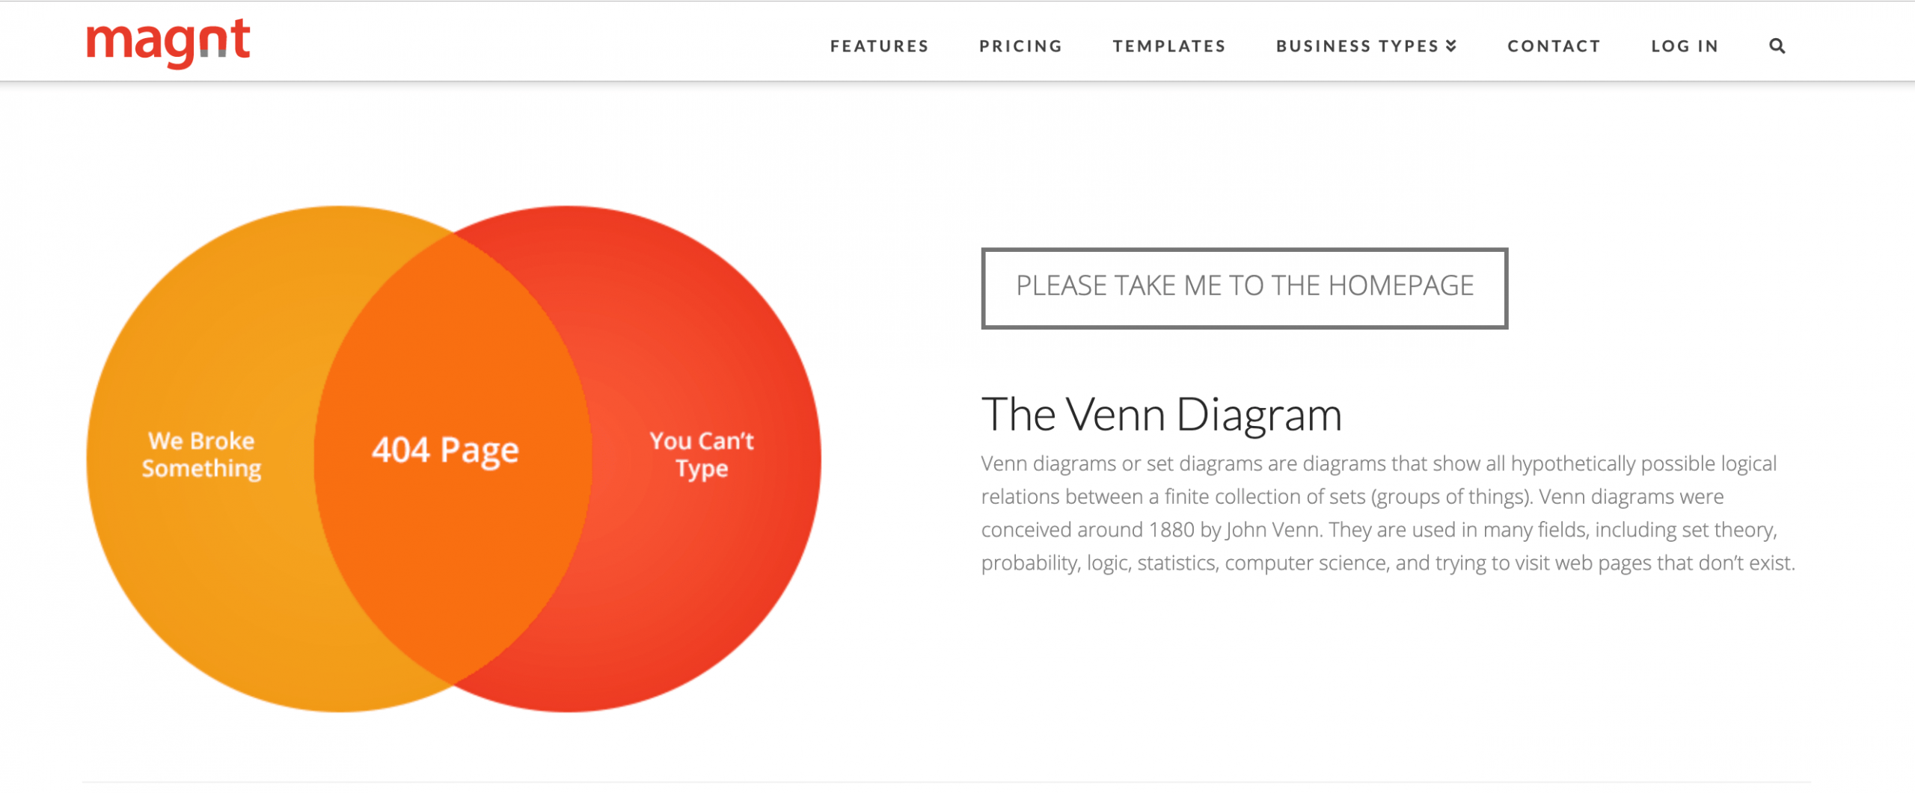
Task: Click the Log In link
Action: 1685,46
